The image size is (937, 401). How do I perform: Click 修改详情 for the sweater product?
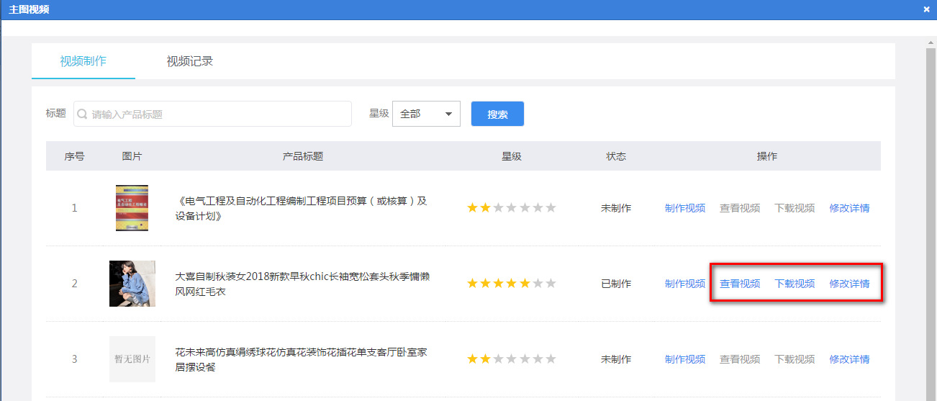coord(849,284)
